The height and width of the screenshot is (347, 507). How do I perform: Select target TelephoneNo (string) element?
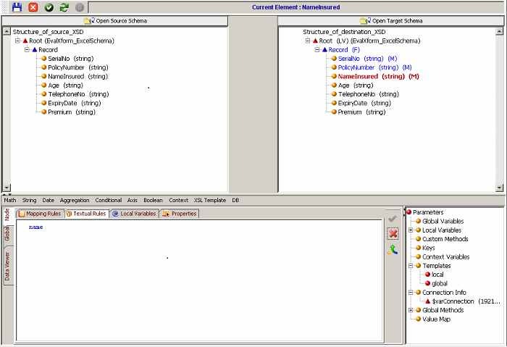[x=368, y=94]
